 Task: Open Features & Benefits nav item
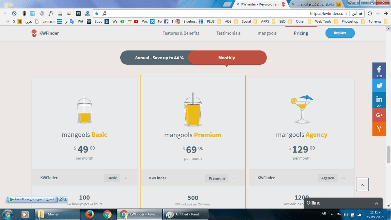181,33
